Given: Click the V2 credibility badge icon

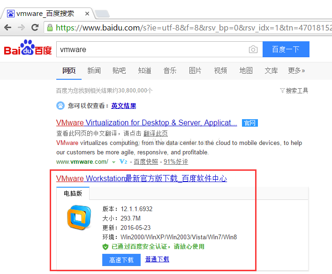Looking at the screenshot, I should coord(123,162).
